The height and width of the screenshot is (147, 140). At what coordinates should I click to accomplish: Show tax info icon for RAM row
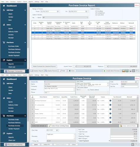point(110,122)
